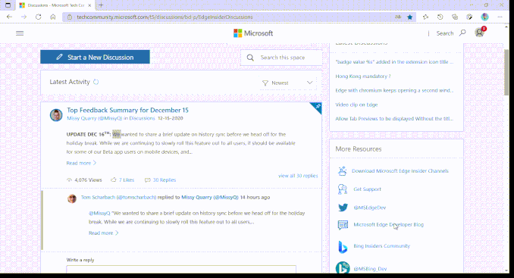Click the Search this space field
Image resolution: width=514 pixels, height=278 pixels.
click(281, 58)
